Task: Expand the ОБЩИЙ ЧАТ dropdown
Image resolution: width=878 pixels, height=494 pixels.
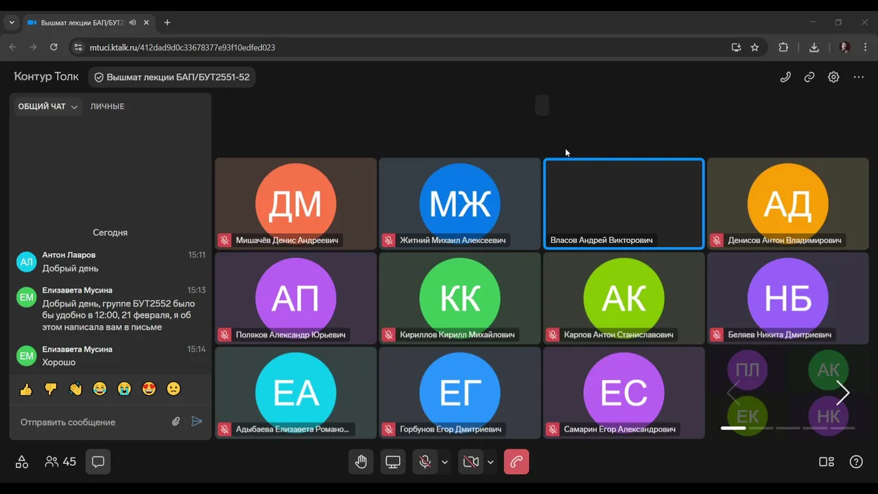Action: click(x=49, y=106)
